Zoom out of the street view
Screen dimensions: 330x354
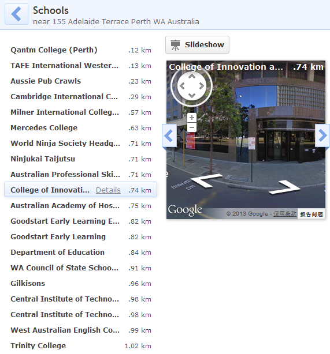point(192,127)
